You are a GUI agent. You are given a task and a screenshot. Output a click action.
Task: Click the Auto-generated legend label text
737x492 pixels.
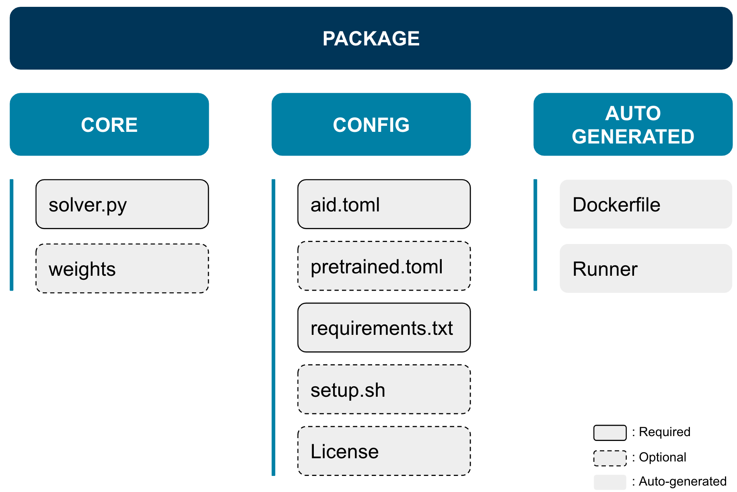[x=682, y=481]
